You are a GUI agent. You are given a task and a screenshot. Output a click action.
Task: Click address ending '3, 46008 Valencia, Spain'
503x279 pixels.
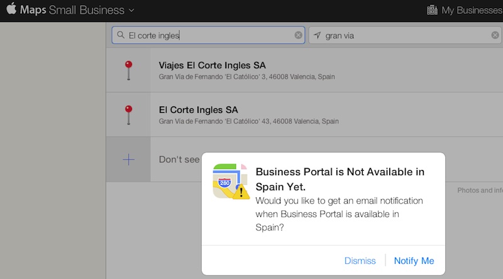click(x=246, y=77)
